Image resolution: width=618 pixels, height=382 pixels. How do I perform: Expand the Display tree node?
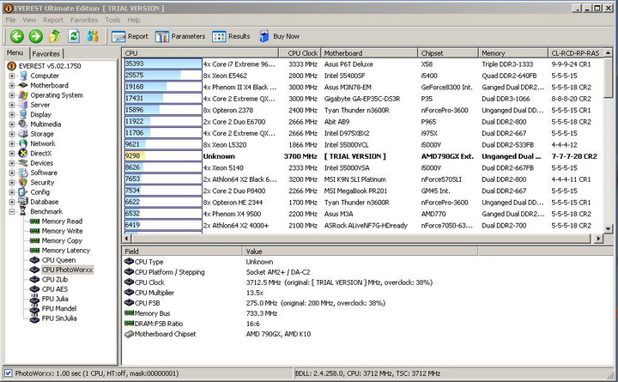12,115
